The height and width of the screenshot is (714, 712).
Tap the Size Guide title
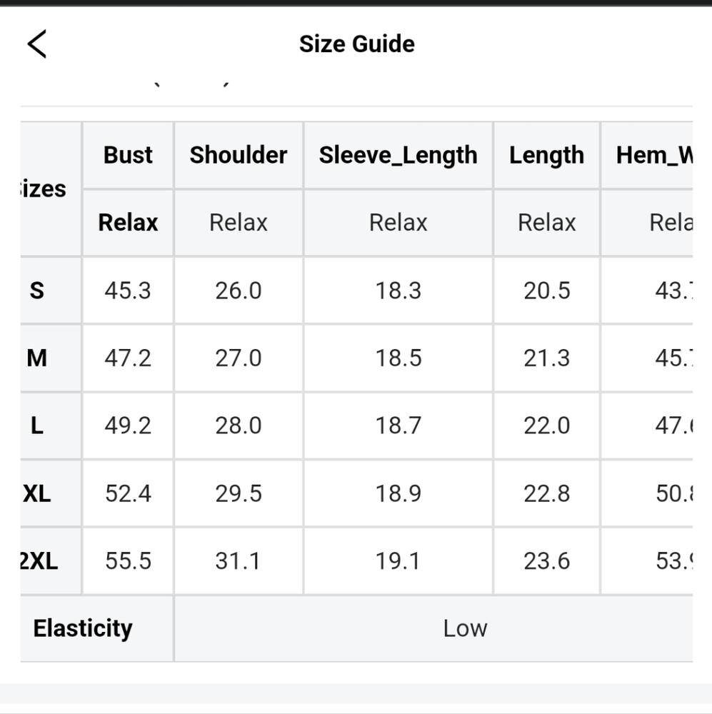point(356,44)
